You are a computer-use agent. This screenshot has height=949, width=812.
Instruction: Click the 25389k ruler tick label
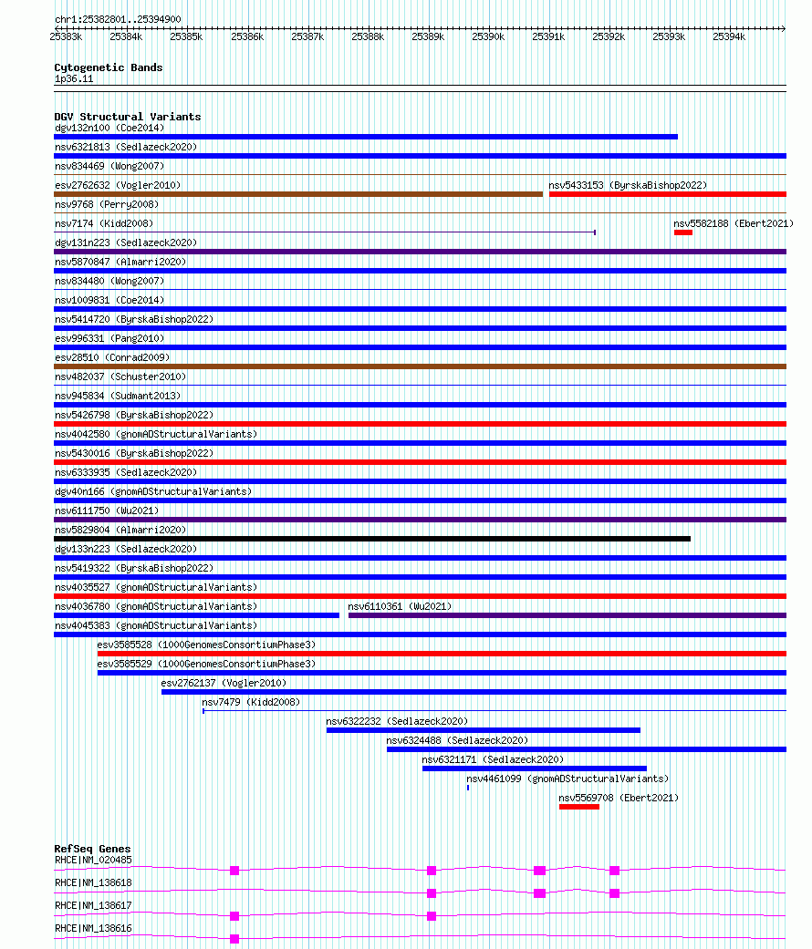(428, 36)
